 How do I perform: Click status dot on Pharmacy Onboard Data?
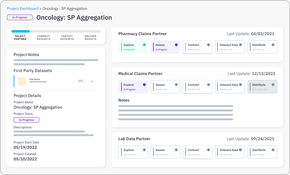(241, 45)
